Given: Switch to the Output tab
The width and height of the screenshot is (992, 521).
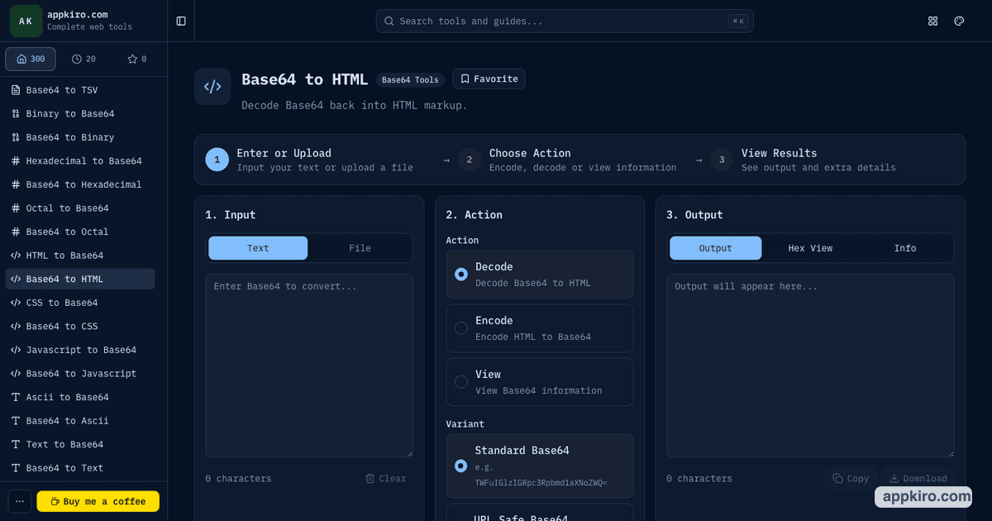Looking at the screenshot, I should pyautogui.click(x=716, y=248).
